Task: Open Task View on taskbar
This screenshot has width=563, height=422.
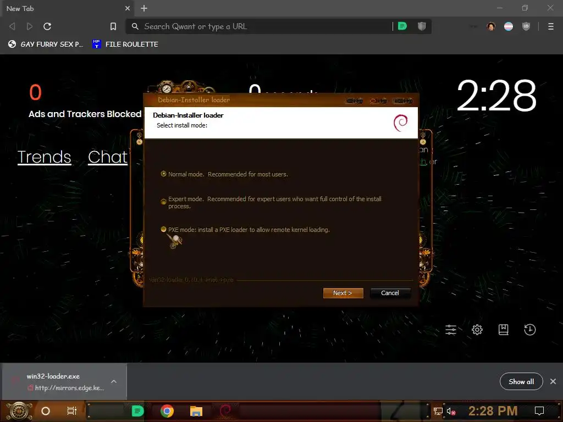Action: pyautogui.click(x=72, y=411)
